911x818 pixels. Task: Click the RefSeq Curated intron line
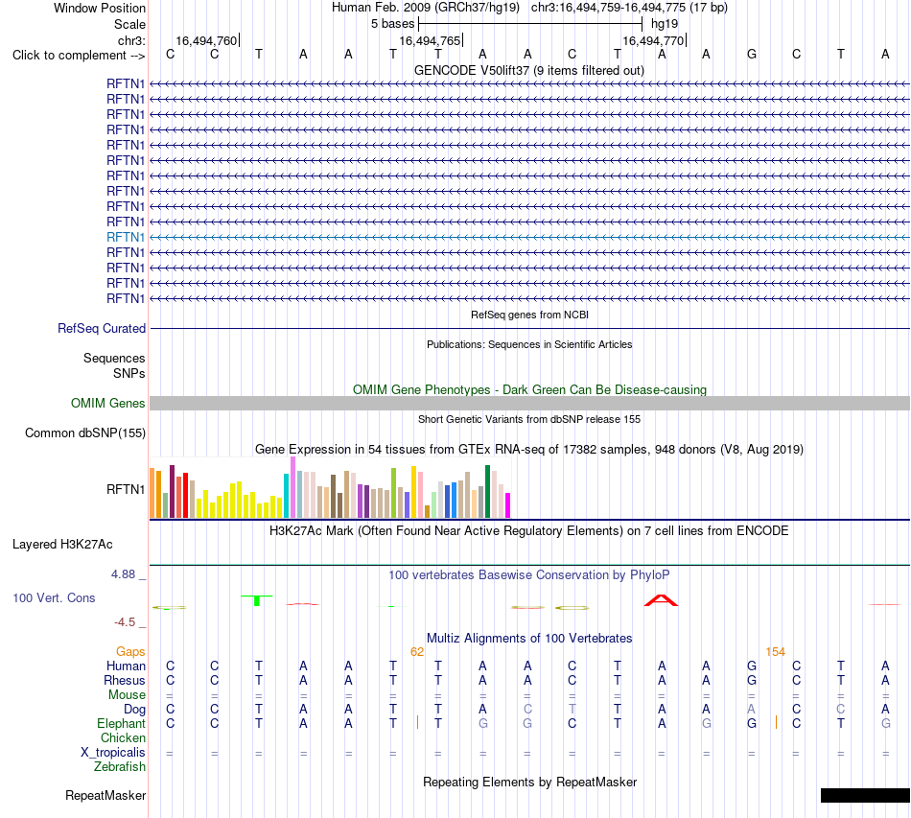pyautogui.click(x=529, y=328)
